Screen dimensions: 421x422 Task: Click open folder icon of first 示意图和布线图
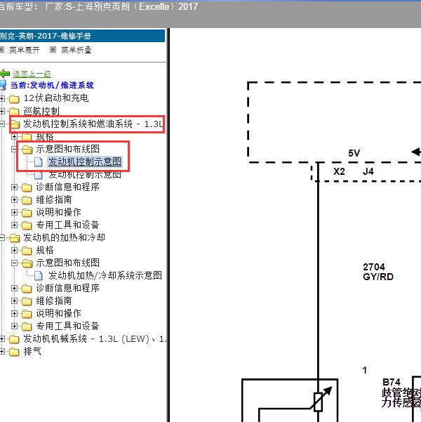(x=27, y=150)
